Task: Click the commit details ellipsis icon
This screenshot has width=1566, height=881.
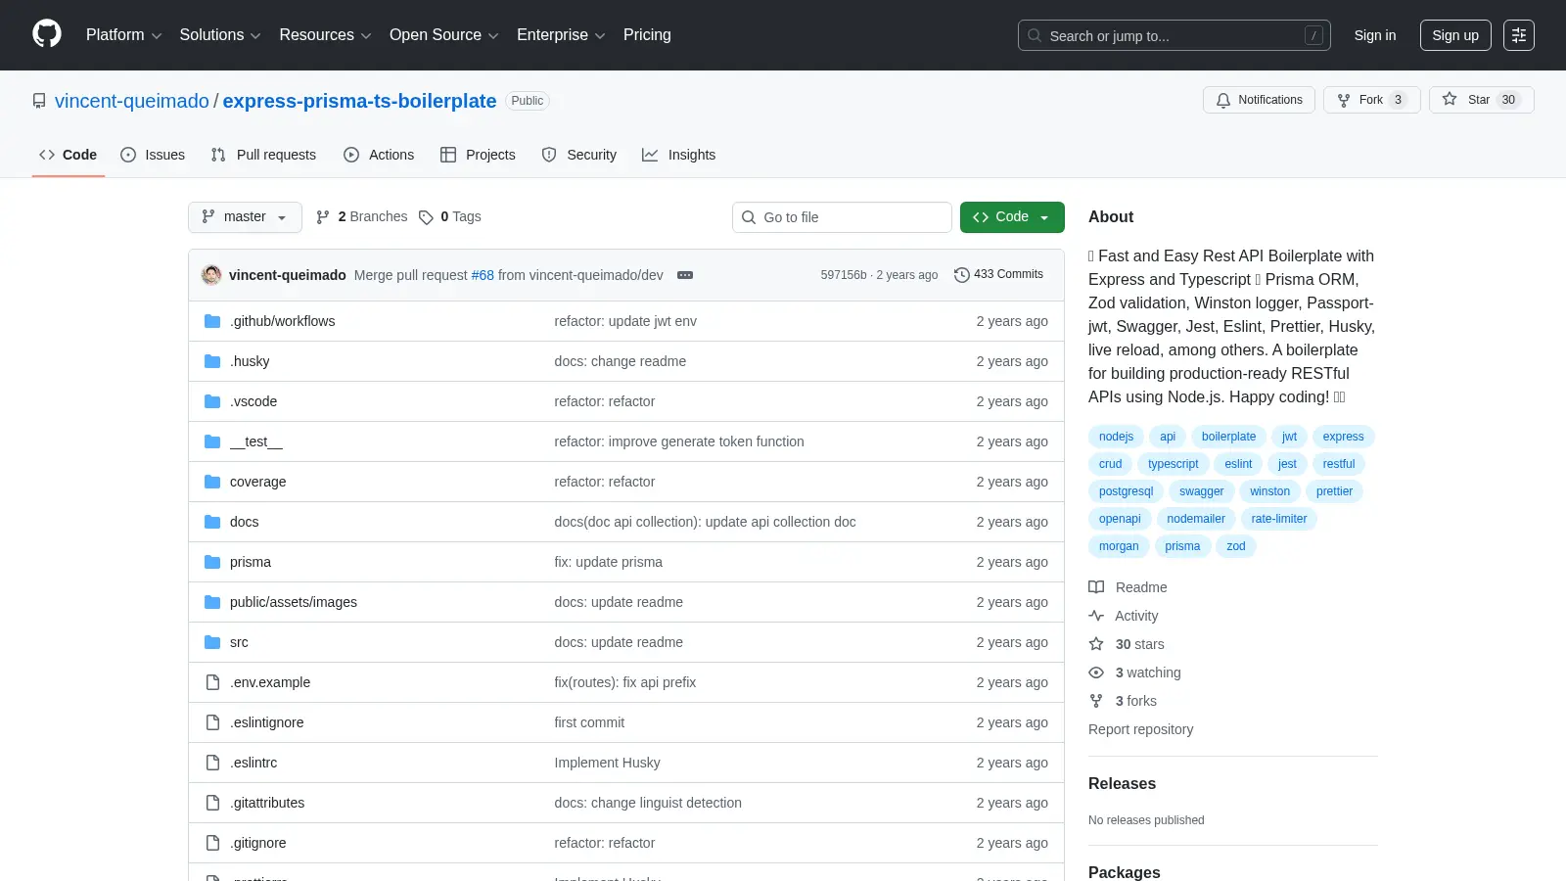Action: tap(685, 275)
